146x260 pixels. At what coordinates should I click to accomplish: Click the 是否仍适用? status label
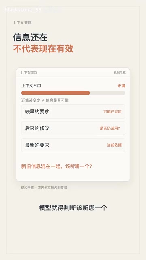coord(110,128)
